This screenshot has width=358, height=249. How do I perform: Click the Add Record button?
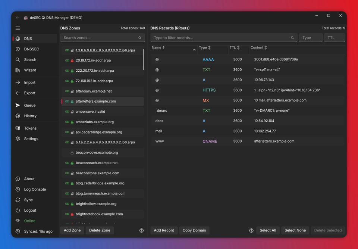click(x=164, y=230)
